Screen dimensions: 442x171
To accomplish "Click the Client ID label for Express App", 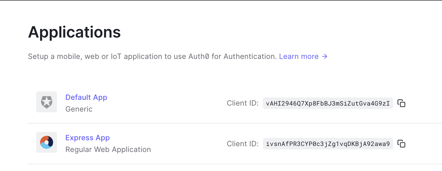I will [x=243, y=144].
